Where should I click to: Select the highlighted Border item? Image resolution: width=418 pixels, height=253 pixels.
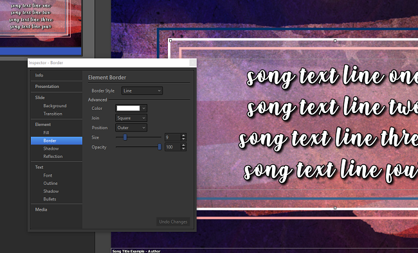point(57,141)
